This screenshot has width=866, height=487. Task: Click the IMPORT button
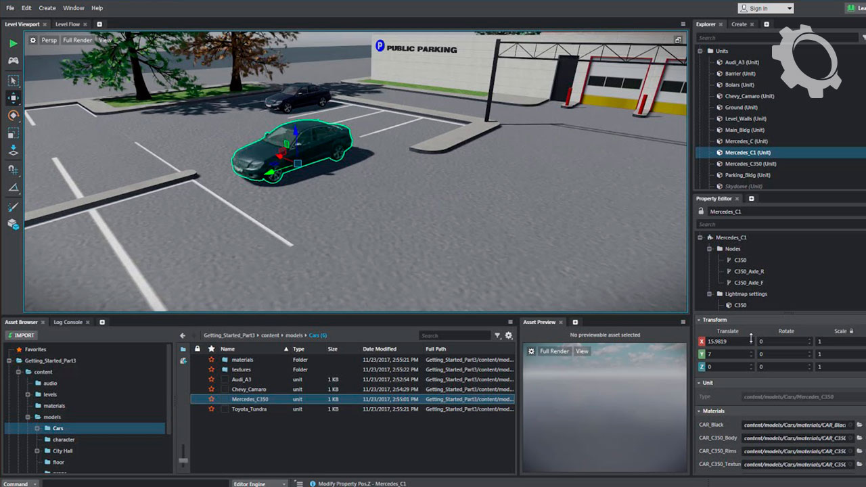20,335
